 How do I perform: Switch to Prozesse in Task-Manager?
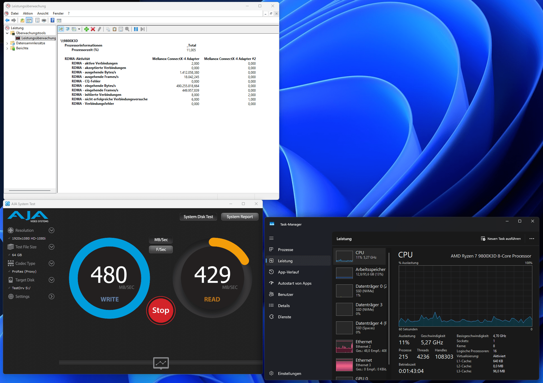point(285,250)
